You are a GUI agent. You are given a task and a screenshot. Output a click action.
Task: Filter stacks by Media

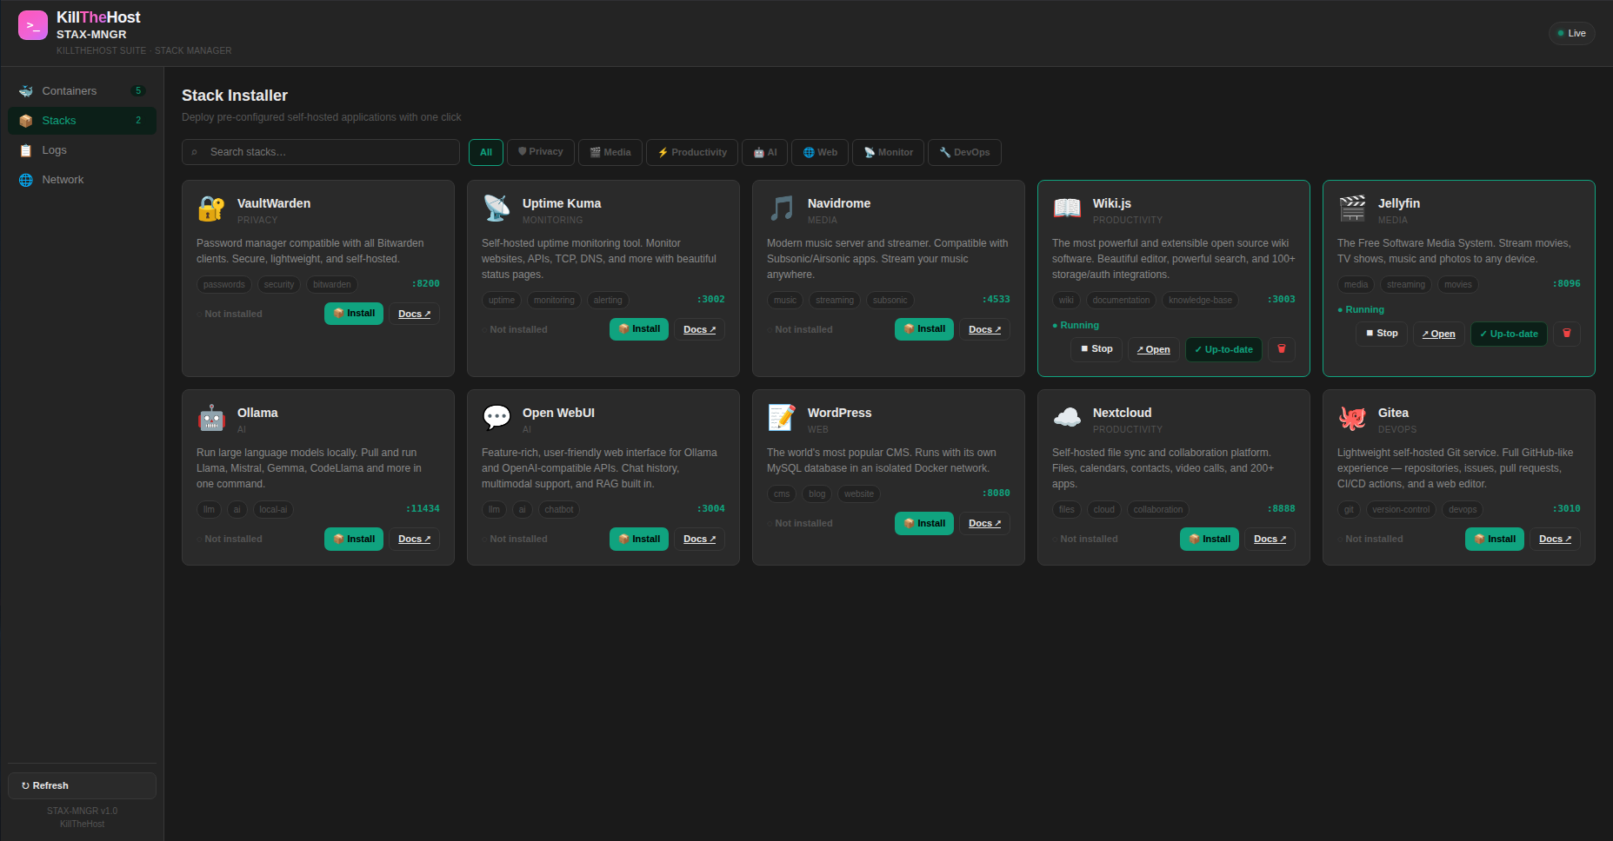coord(610,152)
